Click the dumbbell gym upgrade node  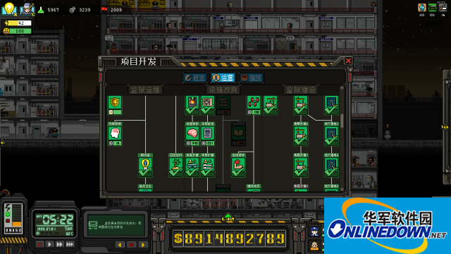click(254, 105)
